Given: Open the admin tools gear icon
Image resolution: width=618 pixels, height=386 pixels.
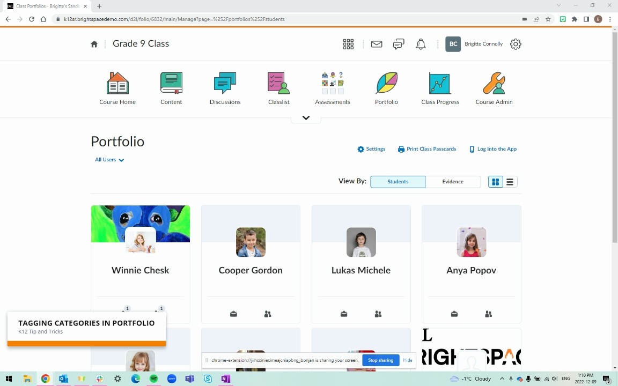Looking at the screenshot, I should (x=516, y=44).
